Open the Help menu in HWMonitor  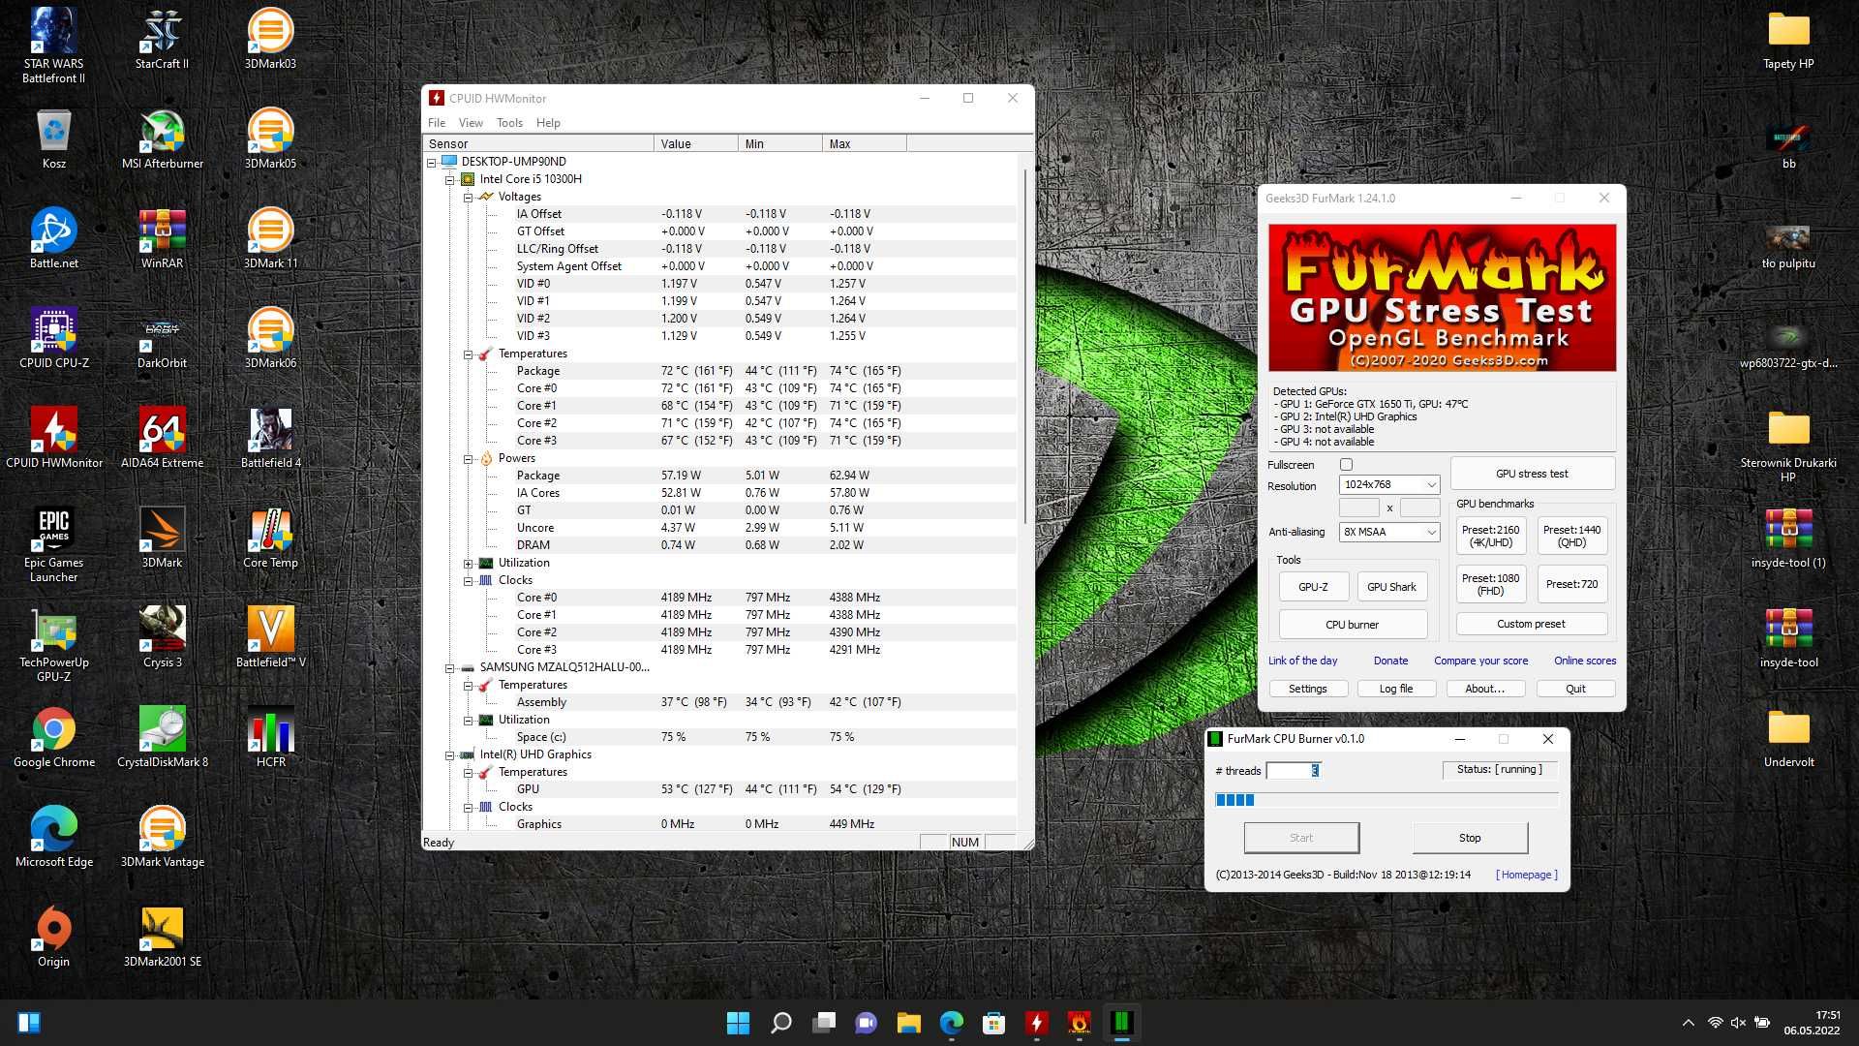[548, 123]
